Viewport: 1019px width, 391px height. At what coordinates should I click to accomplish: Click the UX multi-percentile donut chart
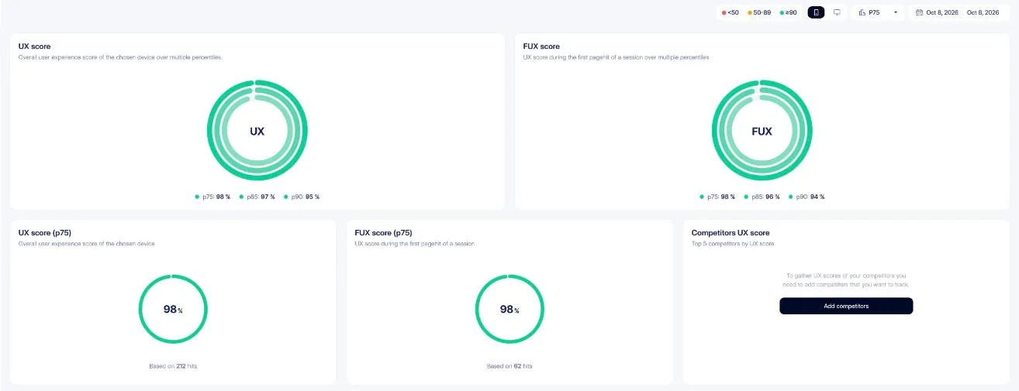257,131
